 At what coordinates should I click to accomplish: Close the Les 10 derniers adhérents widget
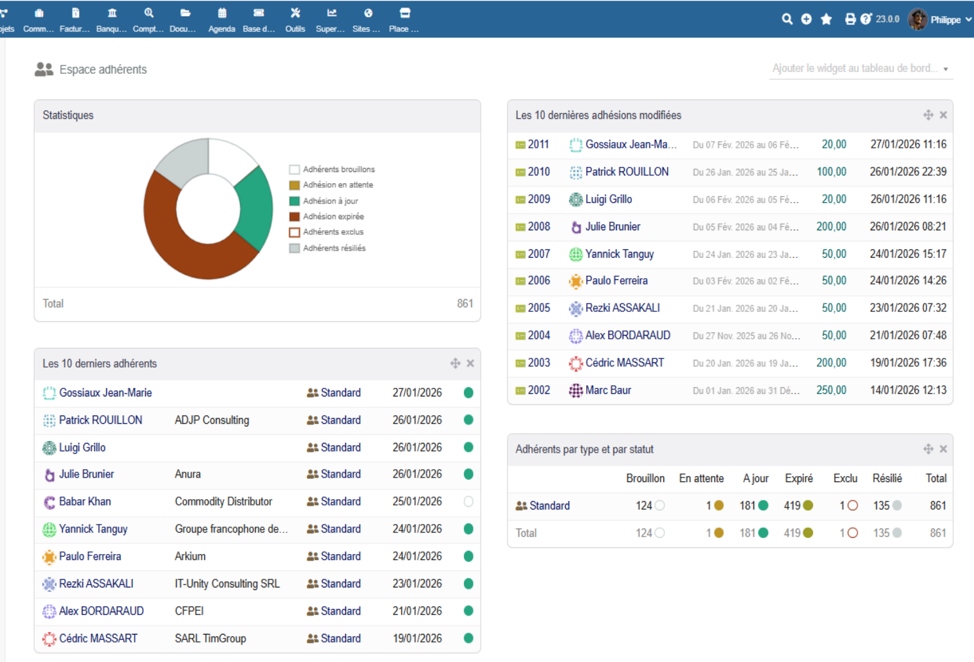[x=470, y=363]
